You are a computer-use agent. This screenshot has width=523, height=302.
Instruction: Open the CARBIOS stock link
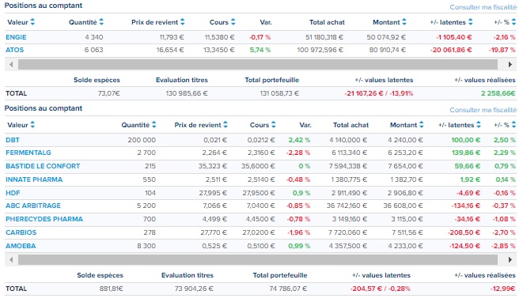pyautogui.click(x=21, y=232)
